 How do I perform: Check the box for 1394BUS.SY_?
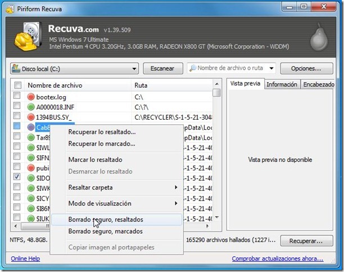coord(17,116)
